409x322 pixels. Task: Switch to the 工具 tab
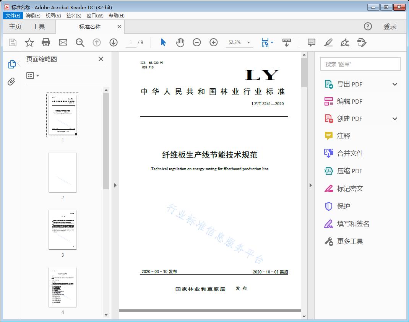[x=39, y=26]
